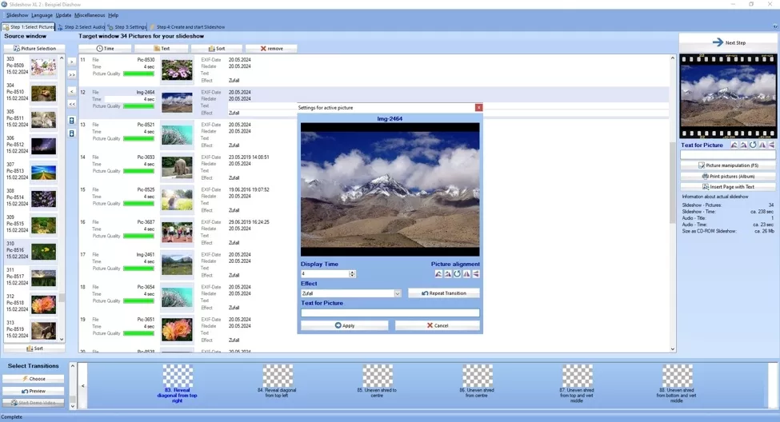Click the single left arrow < transfer button
This screenshot has height=422, width=780.
(x=72, y=91)
